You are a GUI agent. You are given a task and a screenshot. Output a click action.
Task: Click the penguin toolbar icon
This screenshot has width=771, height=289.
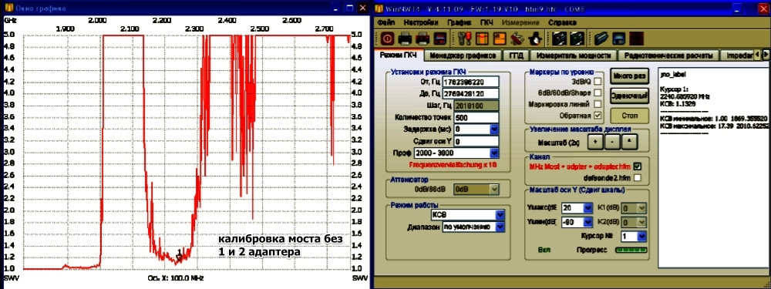pyautogui.click(x=535, y=39)
